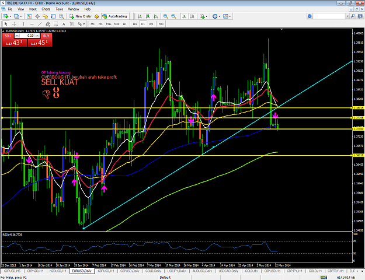Open the Profiles toolbar icon
Viewport: 365px width, 280px height.
16,16
